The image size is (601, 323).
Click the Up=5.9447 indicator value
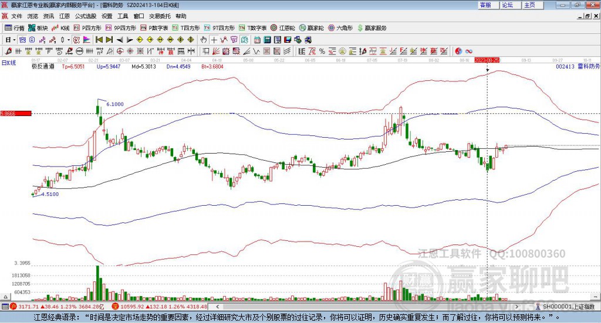[109, 66]
